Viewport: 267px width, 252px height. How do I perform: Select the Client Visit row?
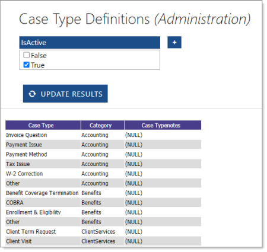(x=103, y=241)
